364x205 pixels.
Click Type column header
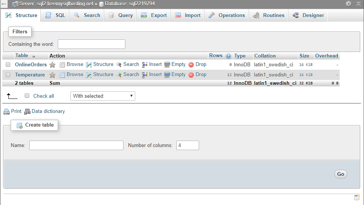(x=240, y=56)
